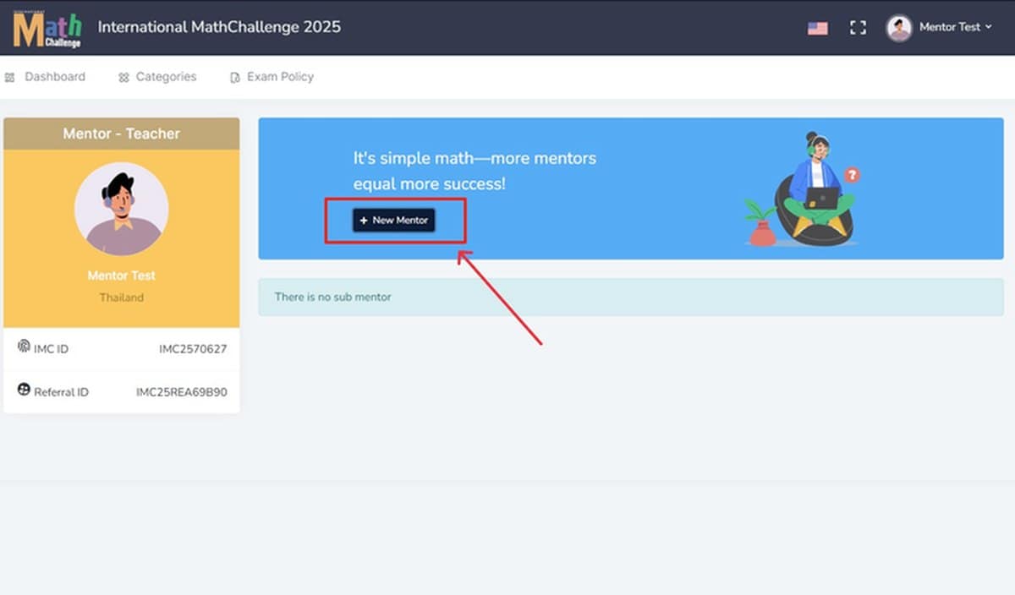Click the Categories icon

[x=123, y=77]
